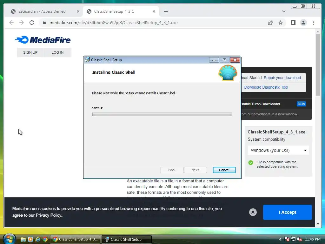Viewport: 325px width, 244px height.
Task: Click the muted volume tray icon
Action: (x=299, y=239)
